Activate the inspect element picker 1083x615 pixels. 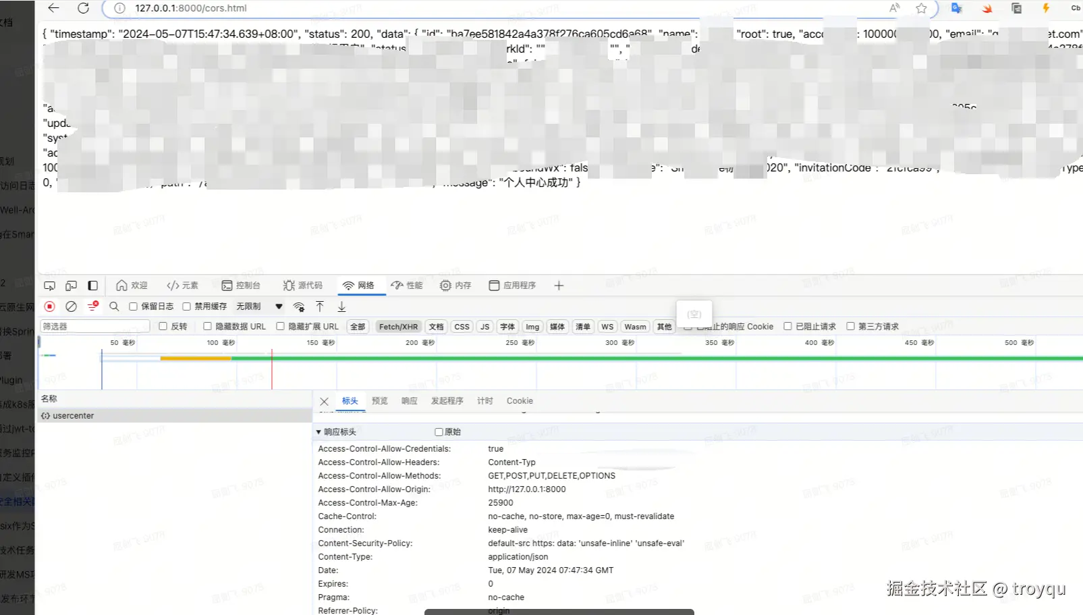click(x=49, y=286)
